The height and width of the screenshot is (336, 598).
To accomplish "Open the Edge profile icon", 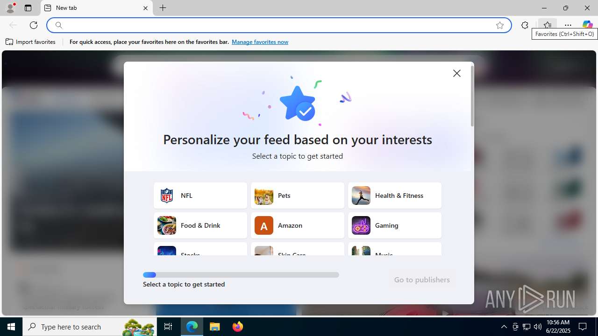I will 10,8.
